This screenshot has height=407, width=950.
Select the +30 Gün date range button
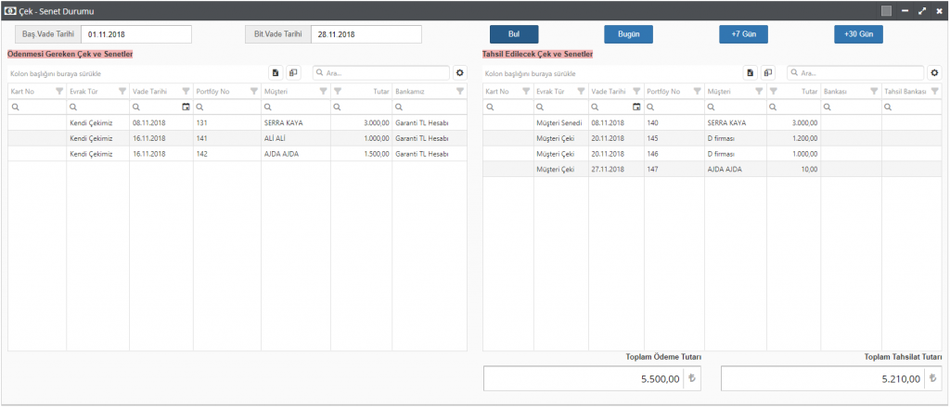click(858, 34)
